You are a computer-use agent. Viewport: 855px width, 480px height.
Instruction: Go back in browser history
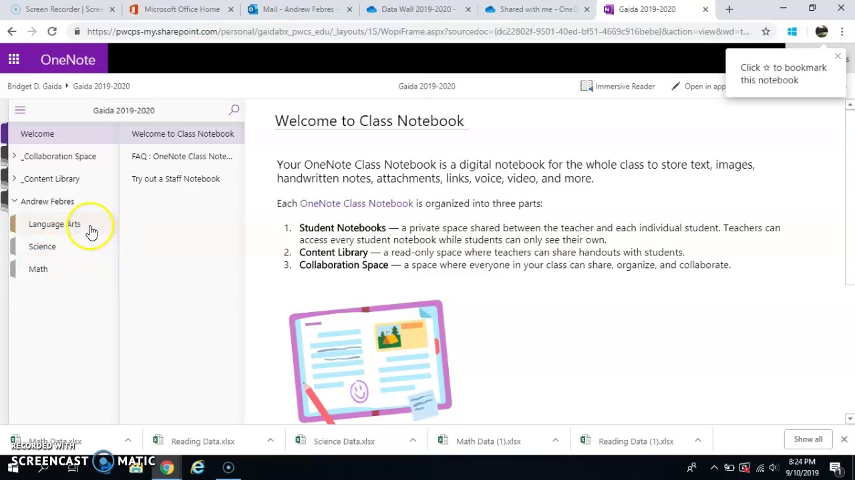point(12,31)
